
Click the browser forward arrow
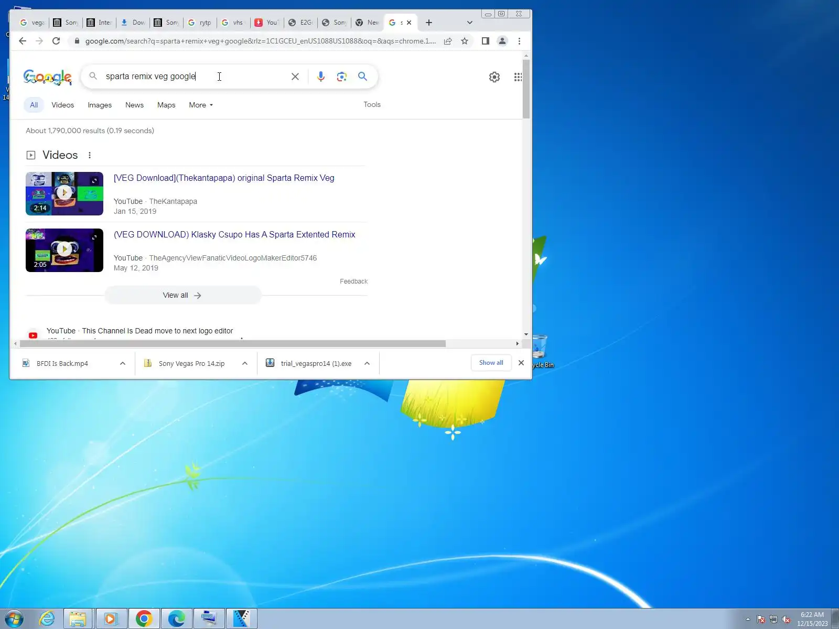(x=39, y=41)
